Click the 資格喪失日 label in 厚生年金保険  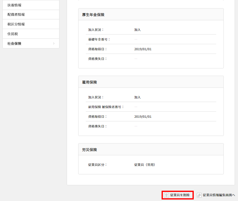[x=97, y=59]
